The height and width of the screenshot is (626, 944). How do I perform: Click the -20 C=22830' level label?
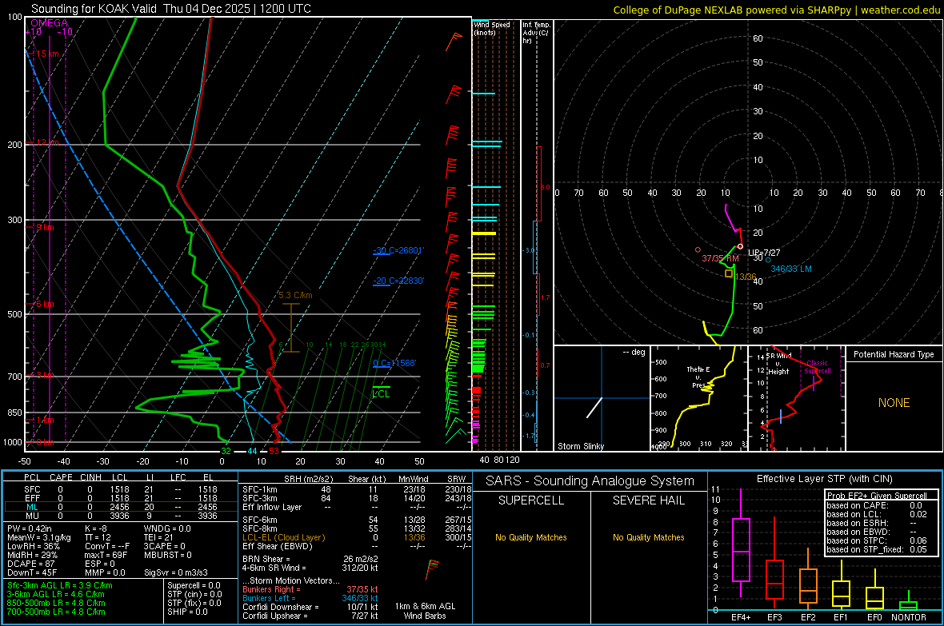398,281
